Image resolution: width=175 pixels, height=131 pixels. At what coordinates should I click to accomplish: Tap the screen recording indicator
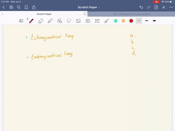point(156,2)
